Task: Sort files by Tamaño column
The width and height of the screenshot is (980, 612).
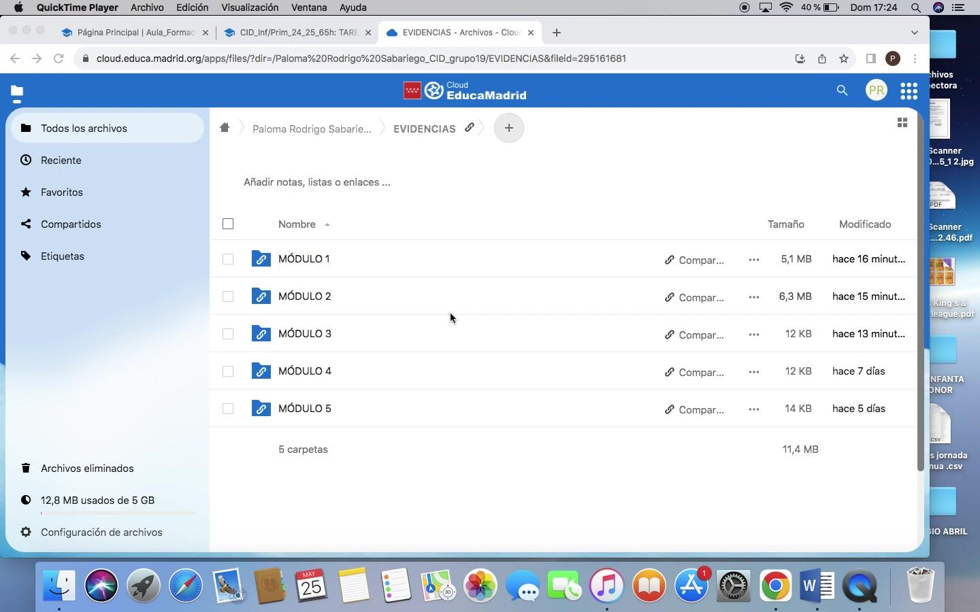Action: click(x=786, y=224)
